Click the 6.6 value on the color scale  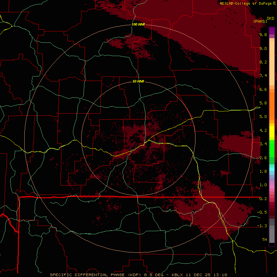[263, 89]
